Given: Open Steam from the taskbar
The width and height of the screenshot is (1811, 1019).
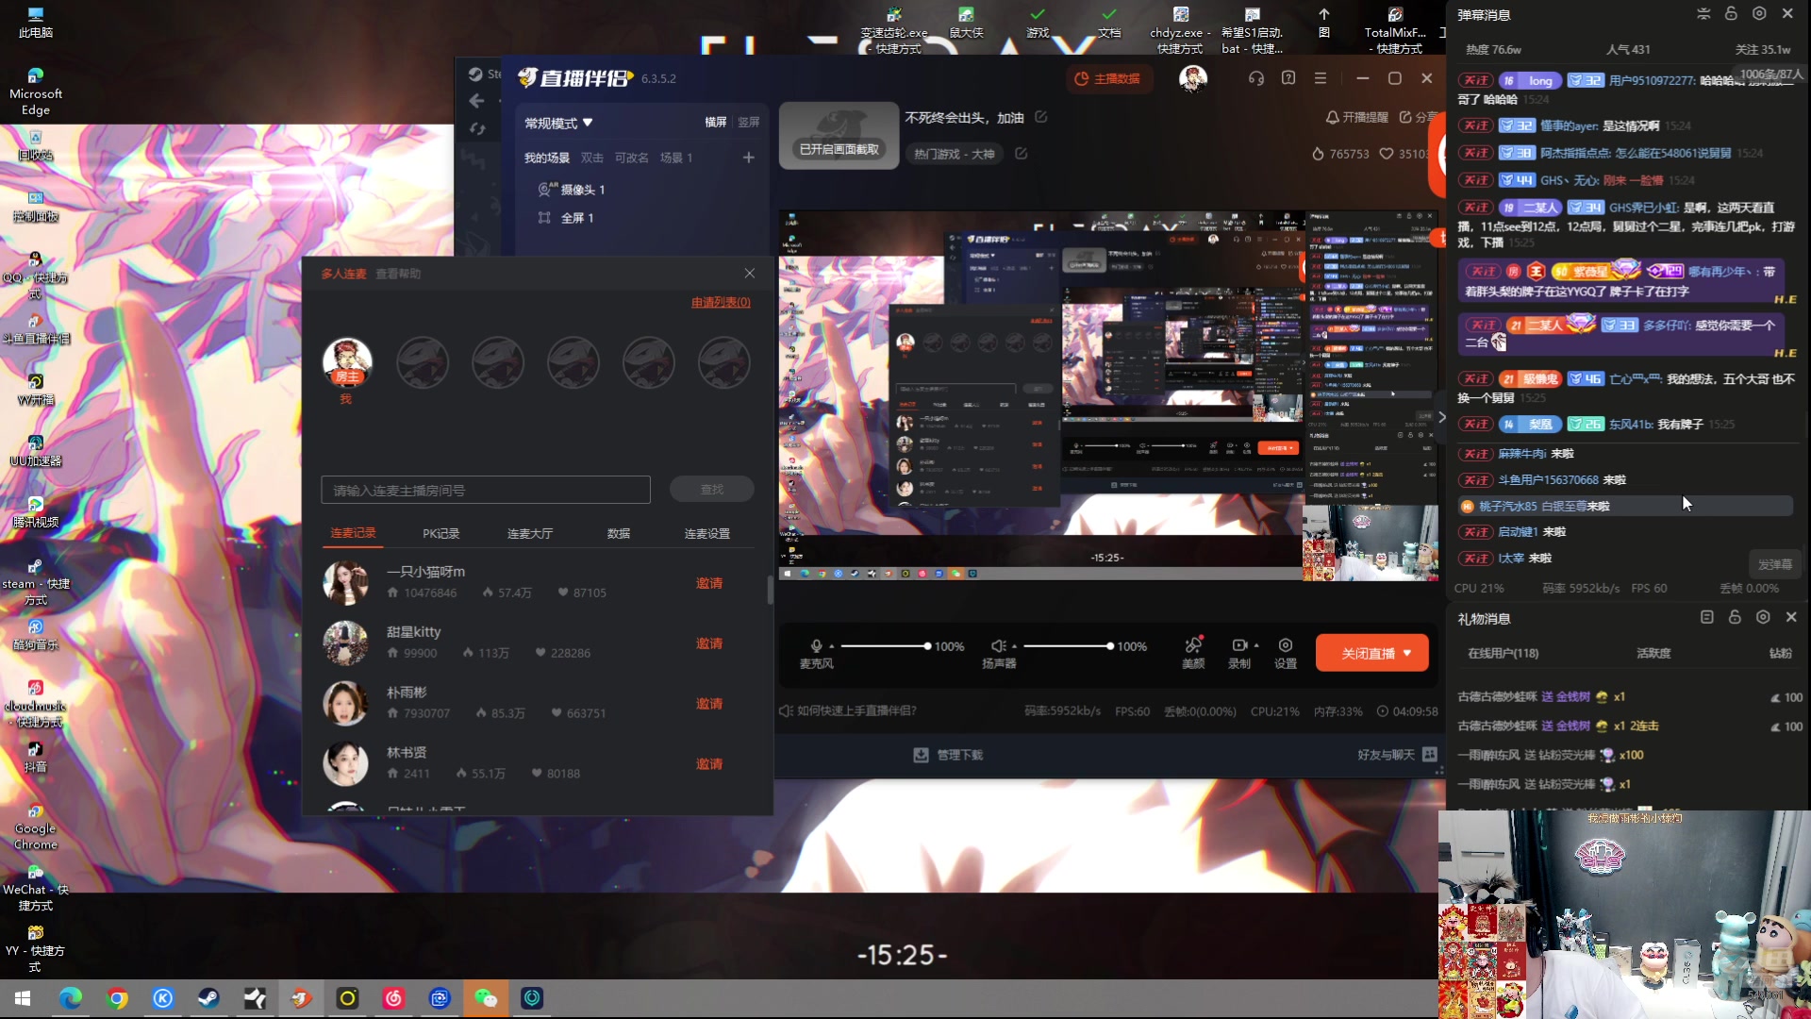Looking at the screenshot, I should point(208,998).
